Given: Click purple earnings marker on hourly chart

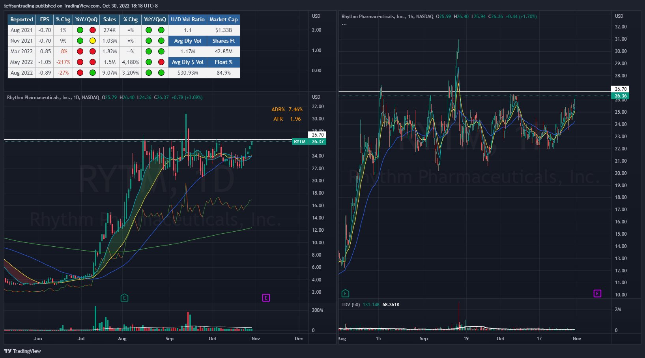Looking at the screenshot, I should tap(597, 293).
